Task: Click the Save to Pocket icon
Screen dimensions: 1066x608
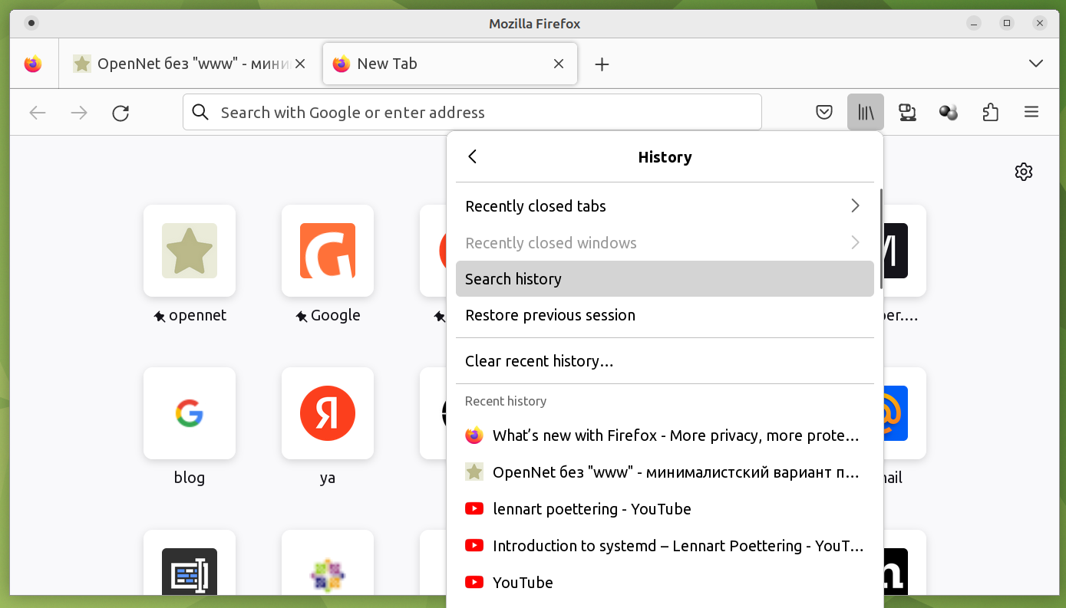Action: click(824, 113)
